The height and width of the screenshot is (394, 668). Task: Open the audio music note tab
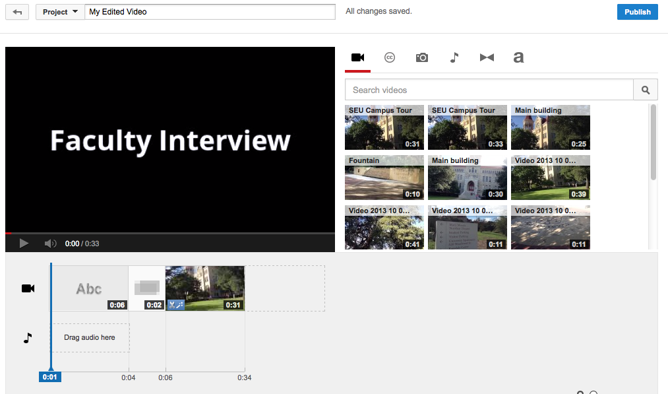pos(454,57)
